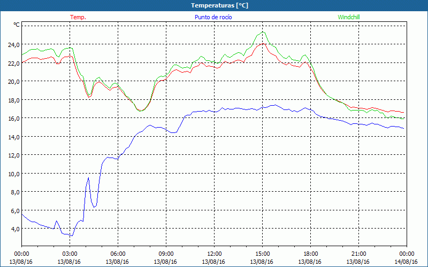
Task: Click the 12:00 time axis label
Action: (x=215, y=254)
